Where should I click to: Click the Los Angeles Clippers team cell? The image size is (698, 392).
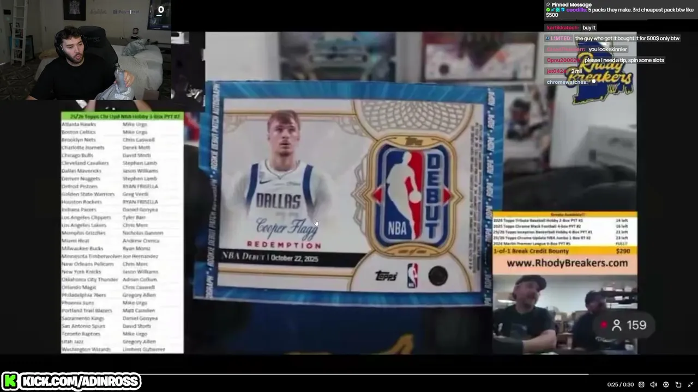pyautogui.click(x=86, y=217)
